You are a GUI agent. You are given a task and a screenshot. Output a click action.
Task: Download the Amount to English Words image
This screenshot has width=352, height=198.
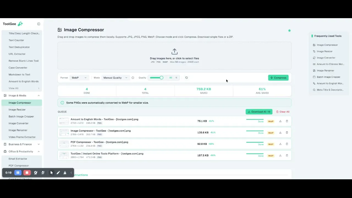click(280, 121)
